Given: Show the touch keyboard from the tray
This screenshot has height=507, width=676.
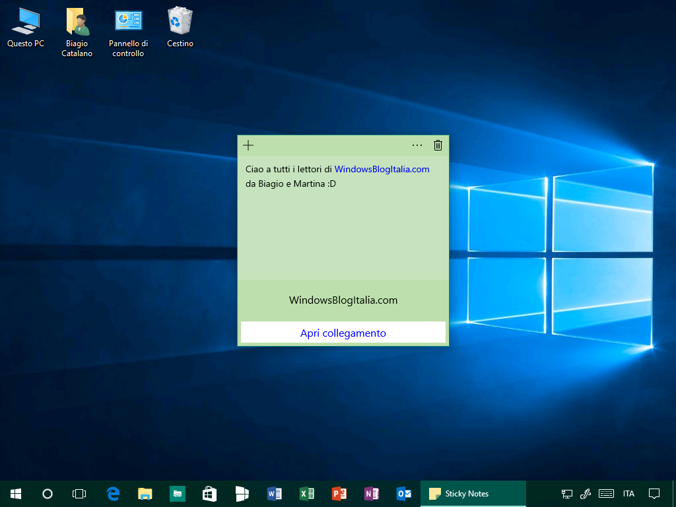Looking at the screenshot, I should tap(606, 494).
